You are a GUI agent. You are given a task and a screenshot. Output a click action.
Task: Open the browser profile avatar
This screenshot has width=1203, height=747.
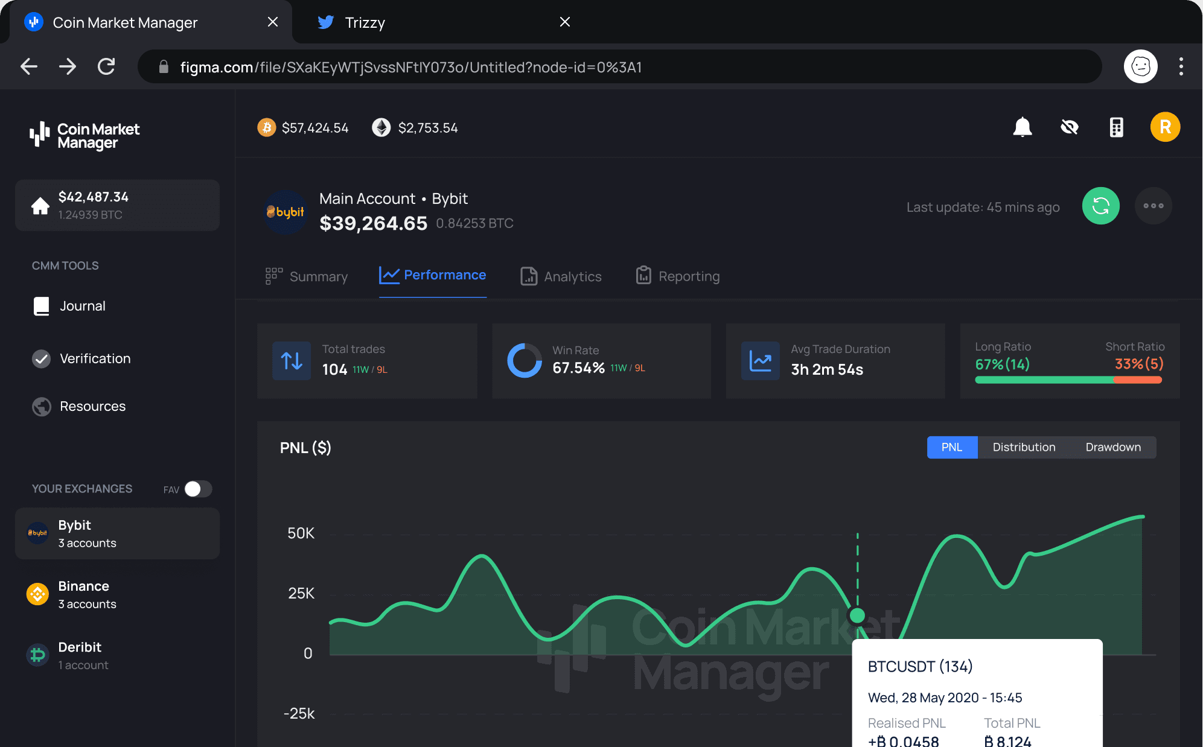(1140, 66)
